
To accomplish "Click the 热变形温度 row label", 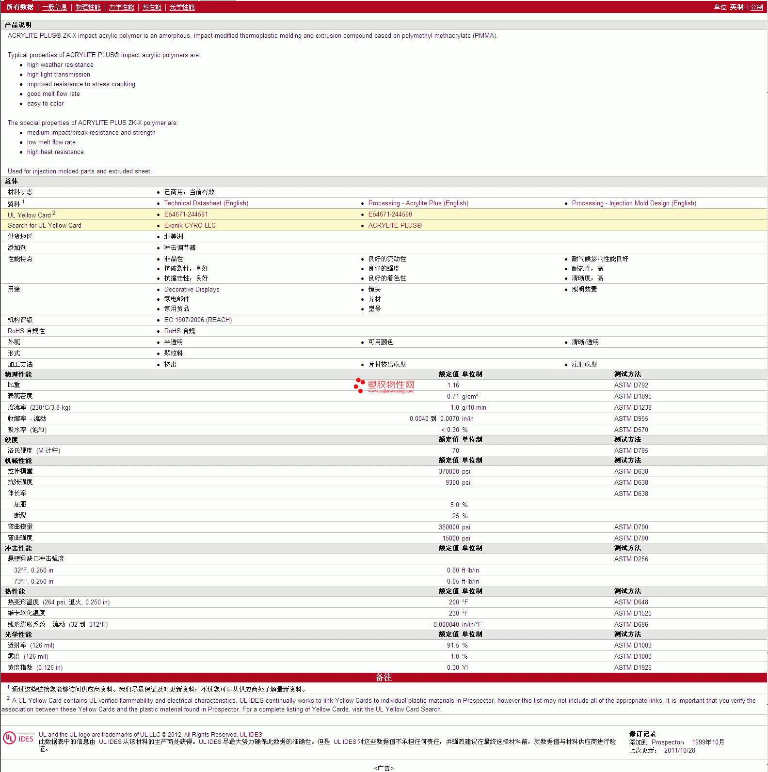I will pos(59,602).
